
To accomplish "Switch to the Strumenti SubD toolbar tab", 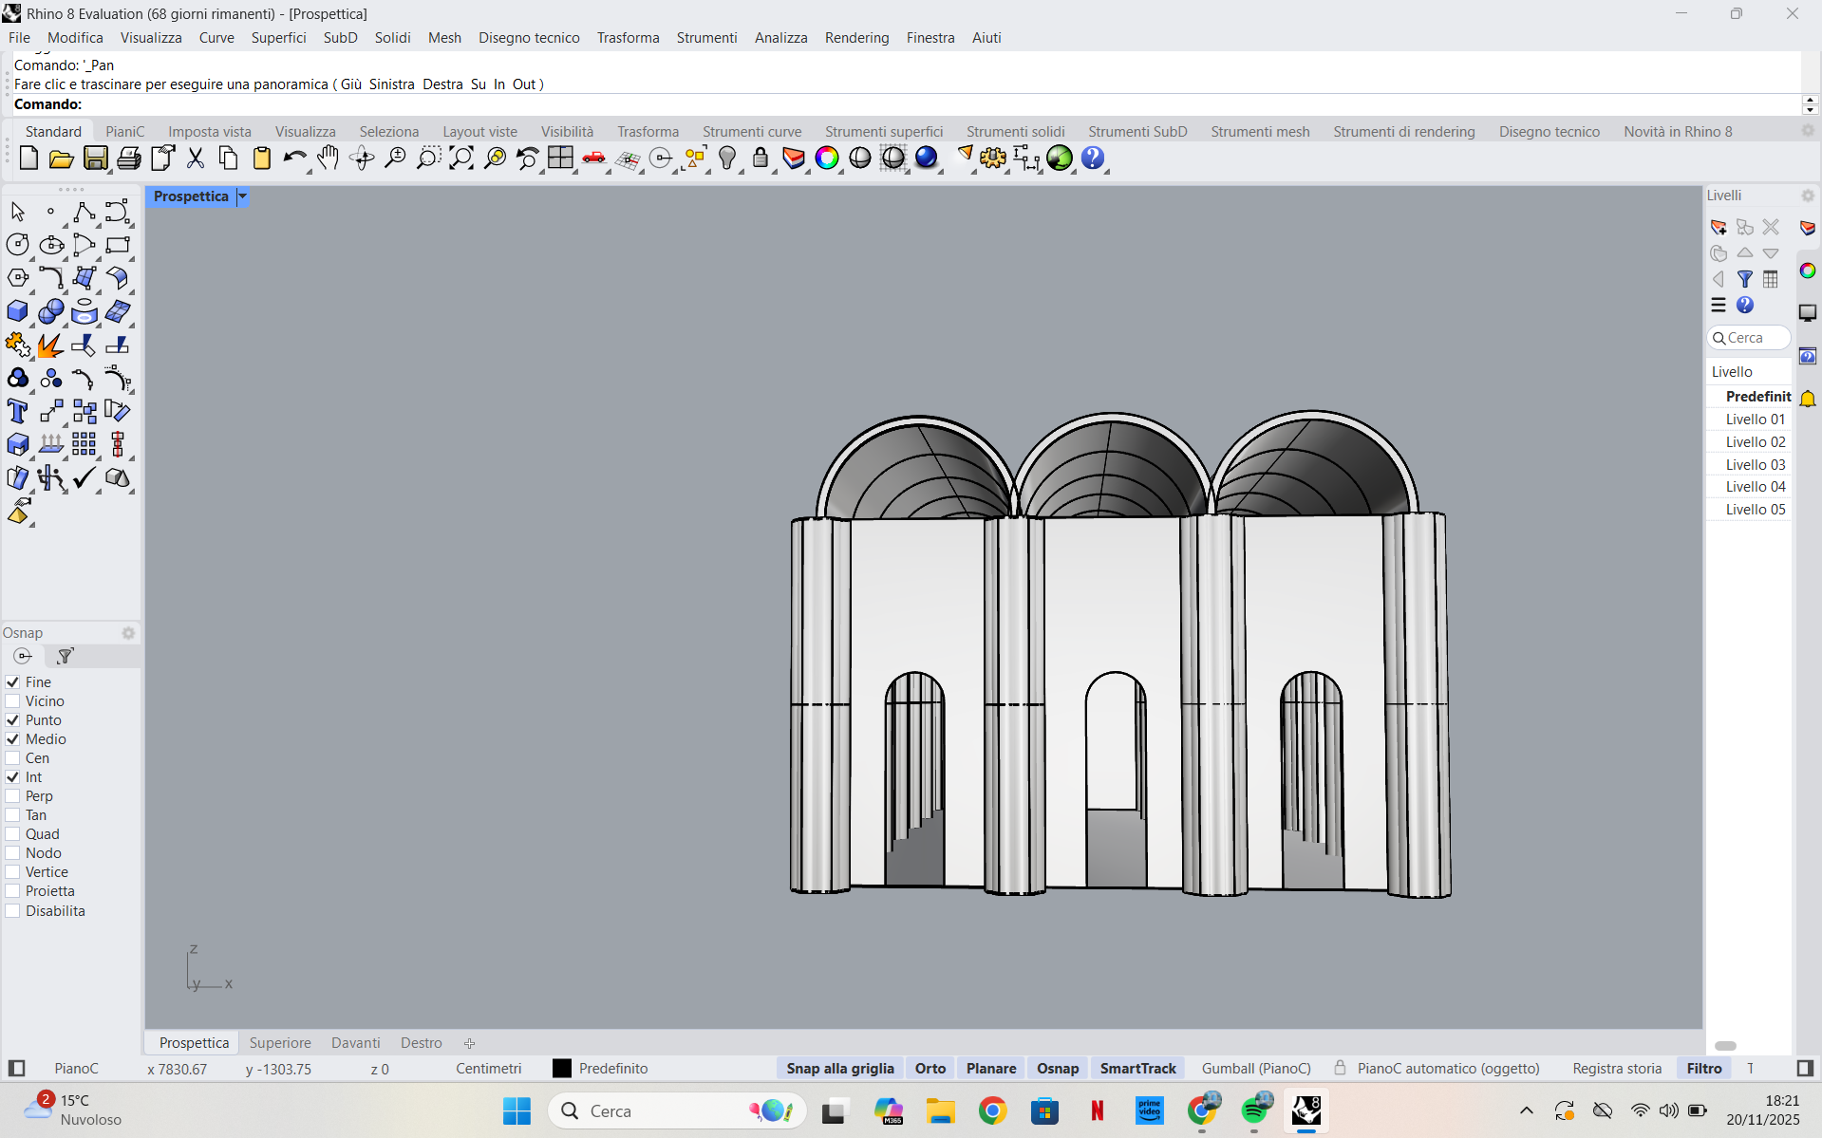I will click(1136, 131).
